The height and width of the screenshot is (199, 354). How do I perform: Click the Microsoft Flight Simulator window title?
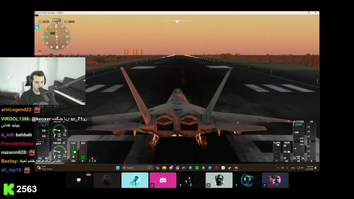tap(49, 13)
